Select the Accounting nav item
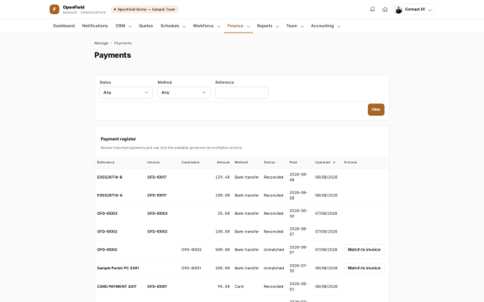 pyautogui.click(x=323, y=26)
